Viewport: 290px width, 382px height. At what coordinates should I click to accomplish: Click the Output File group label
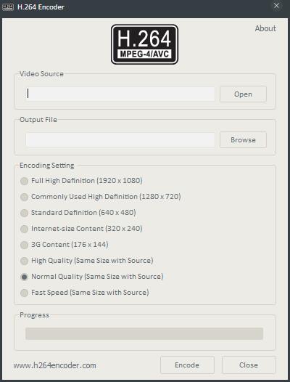[38, 120]
